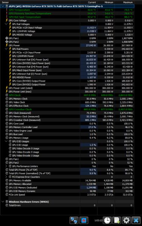Image resolution: width=142 pixels, height=226 pixels.
Task: Collapse the Windows Hardware Errors (WHEA) section
Action: (3, 201)
